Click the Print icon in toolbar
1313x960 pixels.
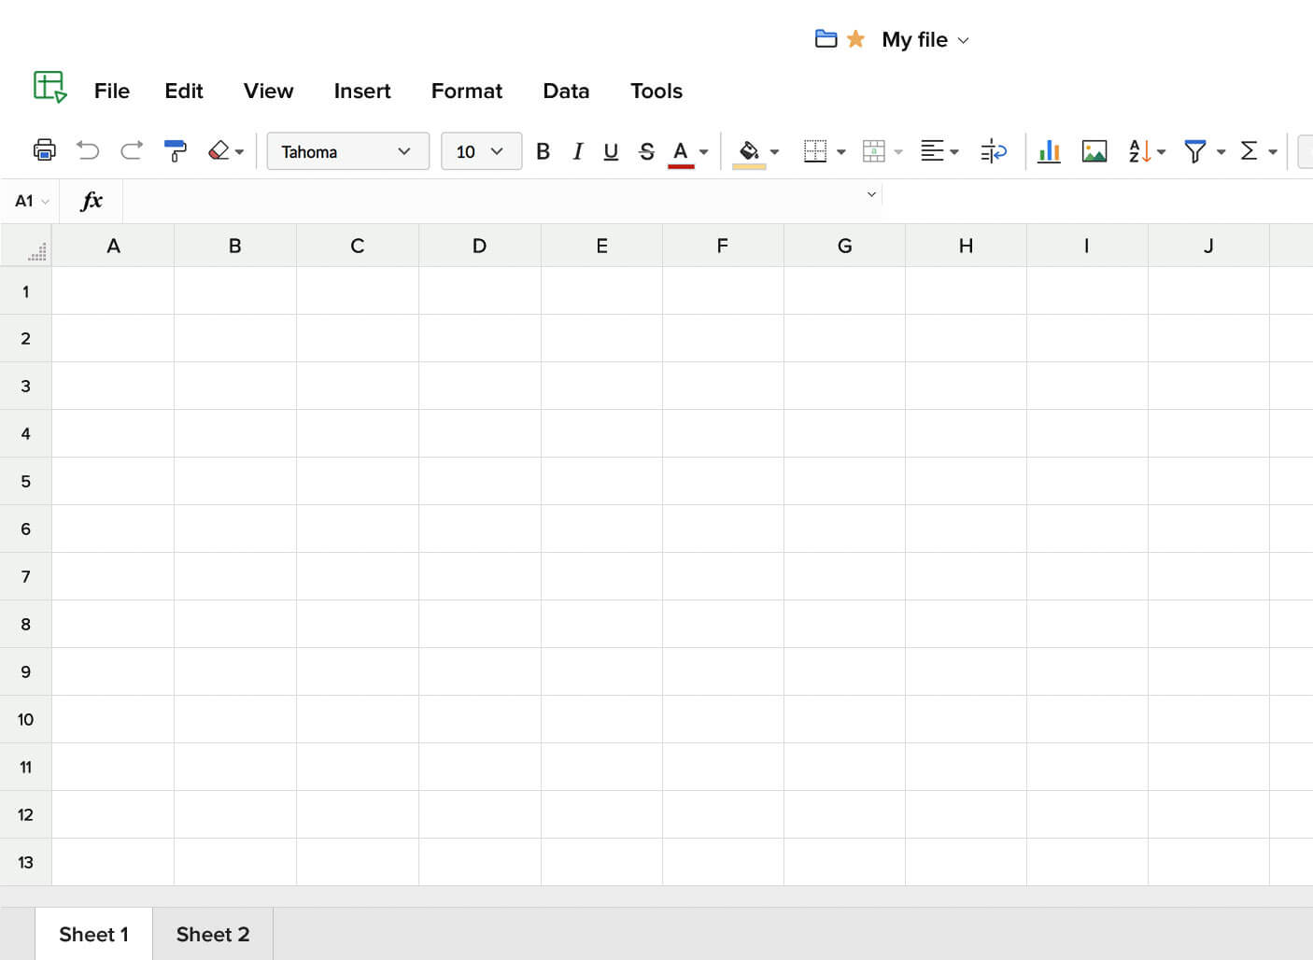(44, 150)
